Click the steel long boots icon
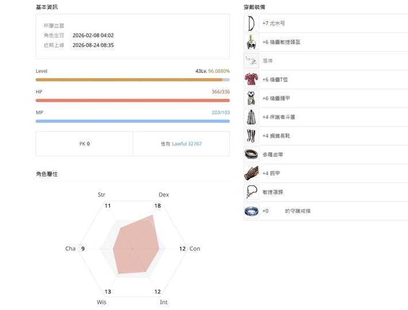Viewport: 408px width, 310px height. point(251,135)
